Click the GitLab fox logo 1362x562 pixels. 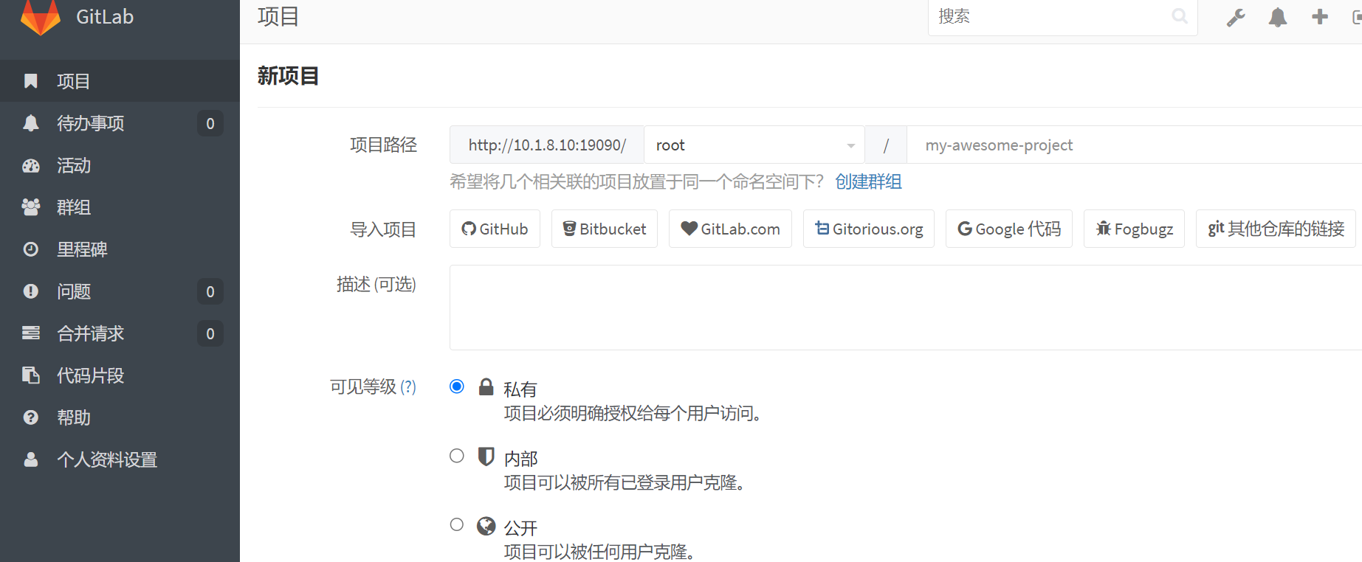[x=41, y=16]
